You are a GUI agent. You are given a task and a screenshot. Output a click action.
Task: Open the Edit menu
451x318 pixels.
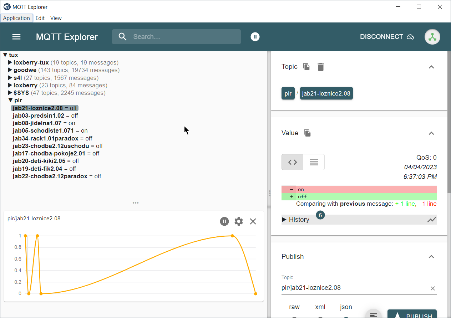[x=40, y=18]
